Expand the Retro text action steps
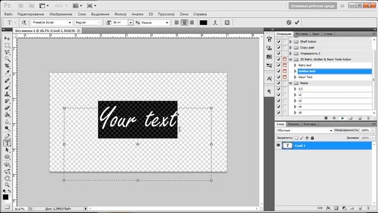This screenshot has height=213, width=378. click(x=295, y=65)
